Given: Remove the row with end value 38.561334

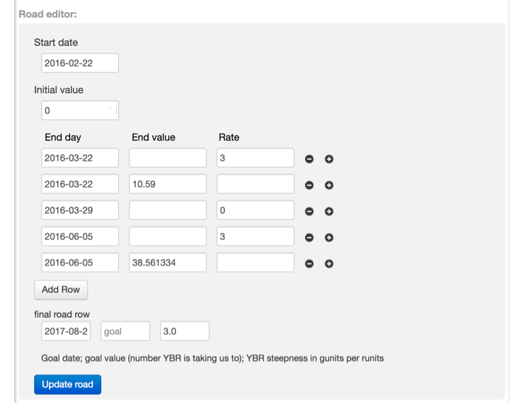Looking at the screenshot, I should 309,263.
